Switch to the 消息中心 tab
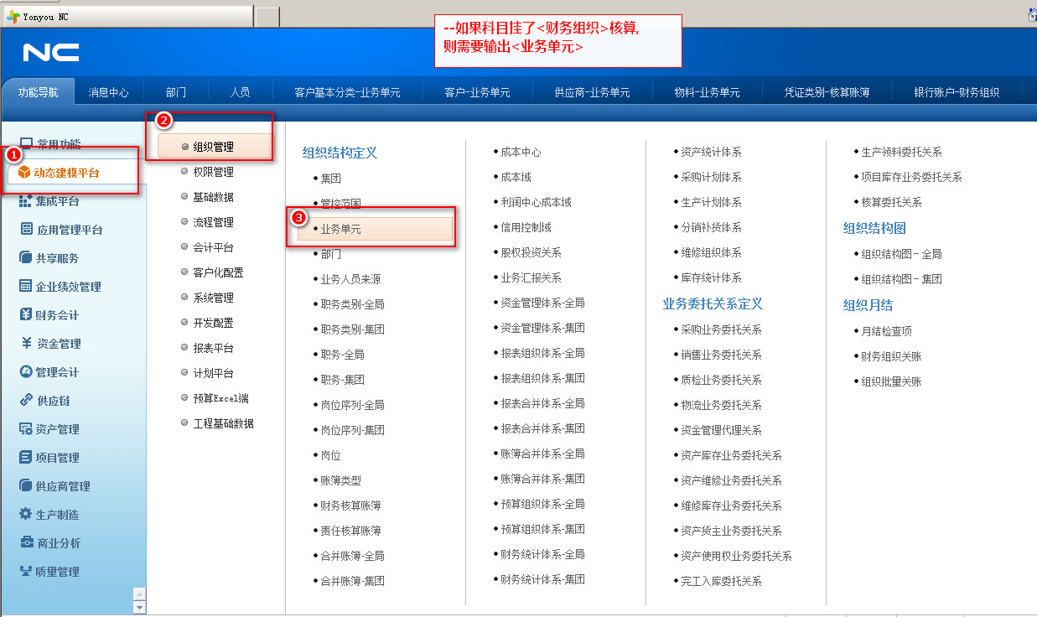Screen dimensions: 1037x617 click(x=109, y=92)
